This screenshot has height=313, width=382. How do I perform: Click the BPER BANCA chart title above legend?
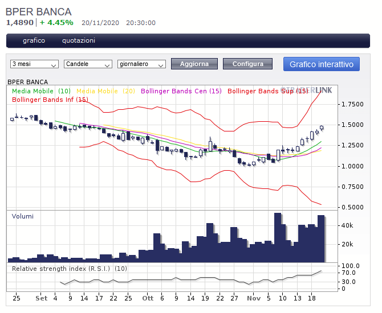[x=28, y=82]
